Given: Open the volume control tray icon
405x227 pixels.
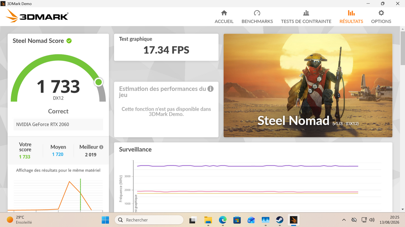Looking at the screenshot, I should coord(372,220).
